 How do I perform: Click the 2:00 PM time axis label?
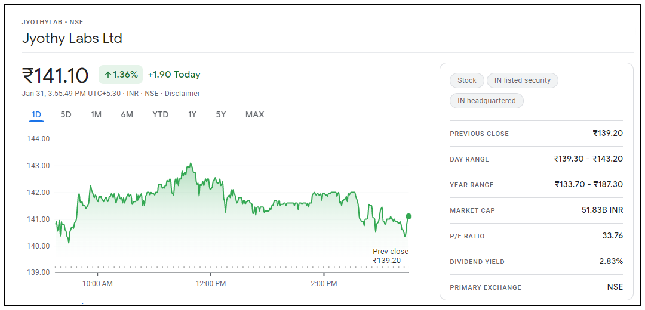point(324,284)
